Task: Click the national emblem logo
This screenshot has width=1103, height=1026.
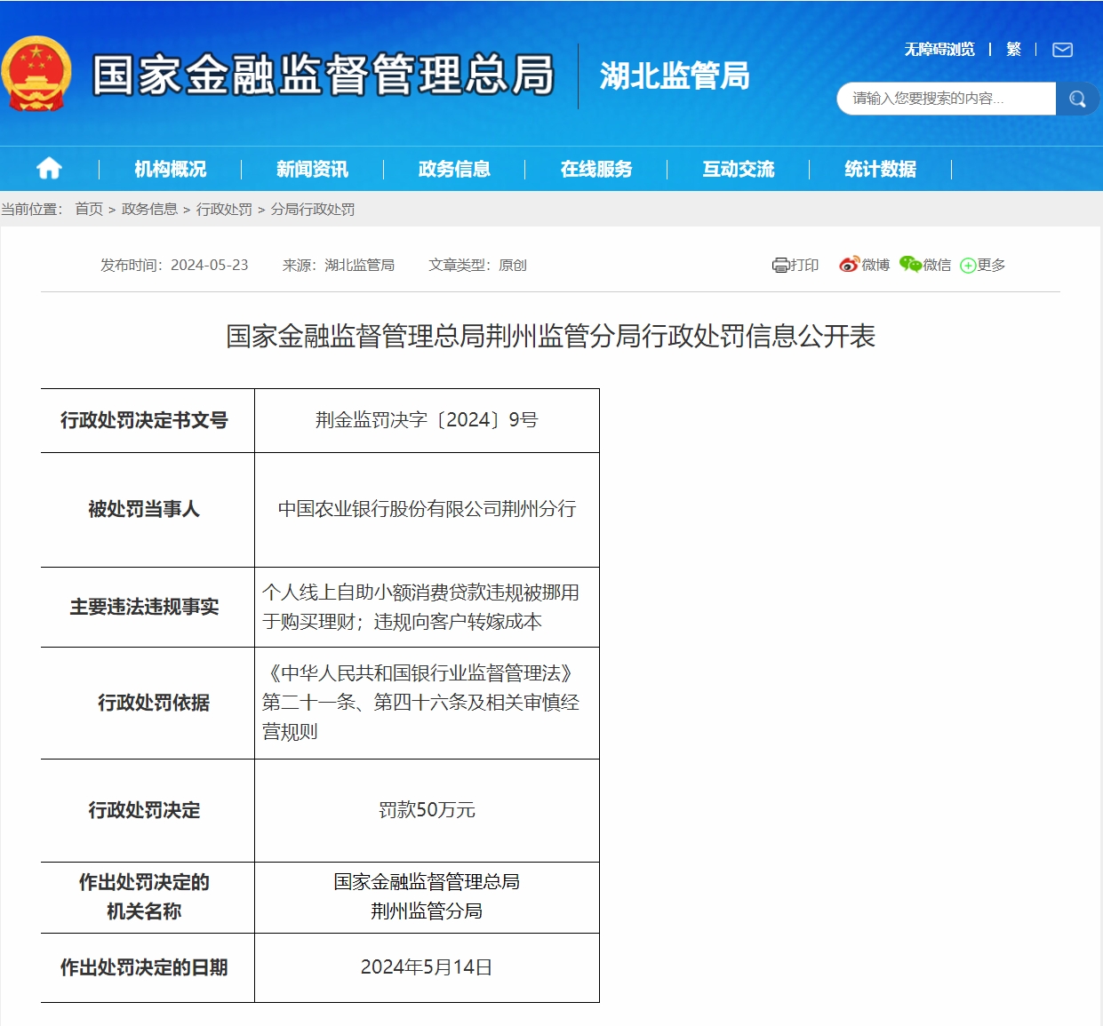Action: [36, 75]
